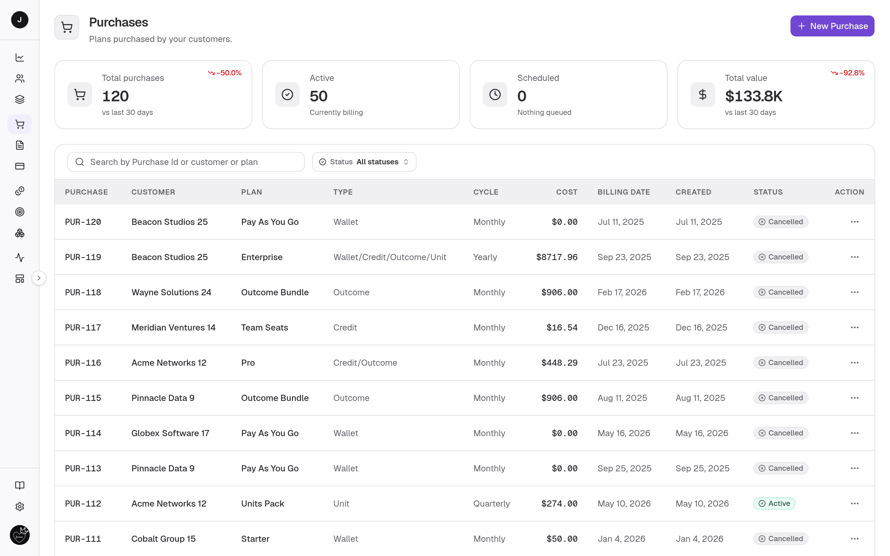This screenshot has width=890, height=556.
Task: Click the PURCHASE column header
Action: 87,192
